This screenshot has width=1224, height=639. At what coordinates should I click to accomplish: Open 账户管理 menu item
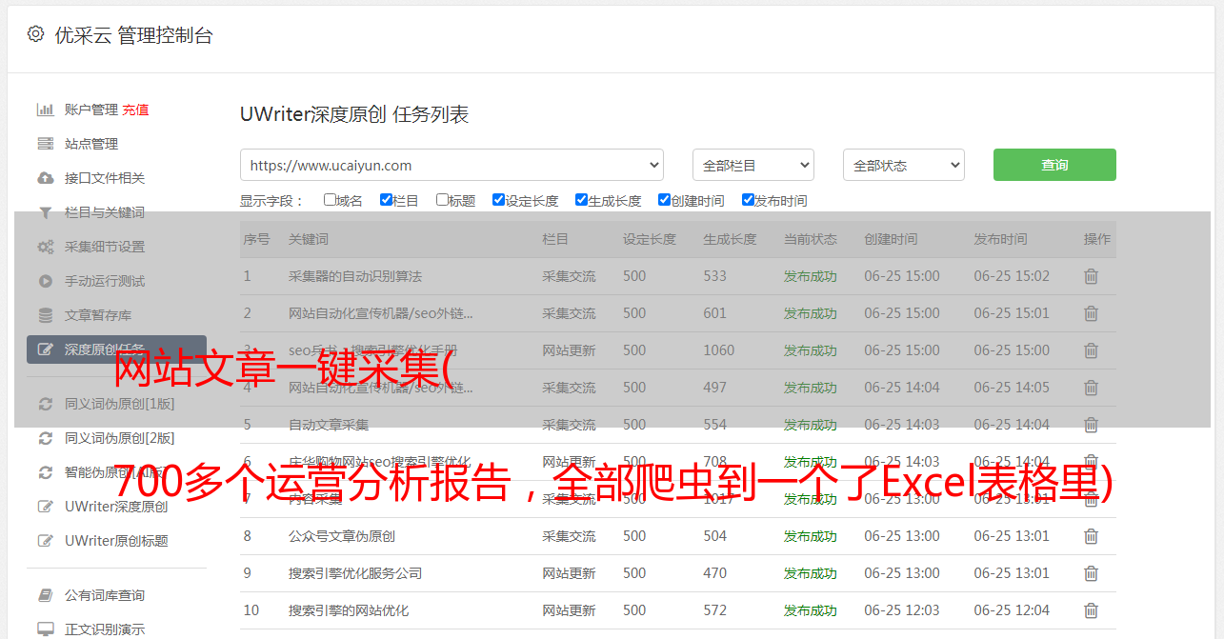pyautogui.click(x=91, y=110)
